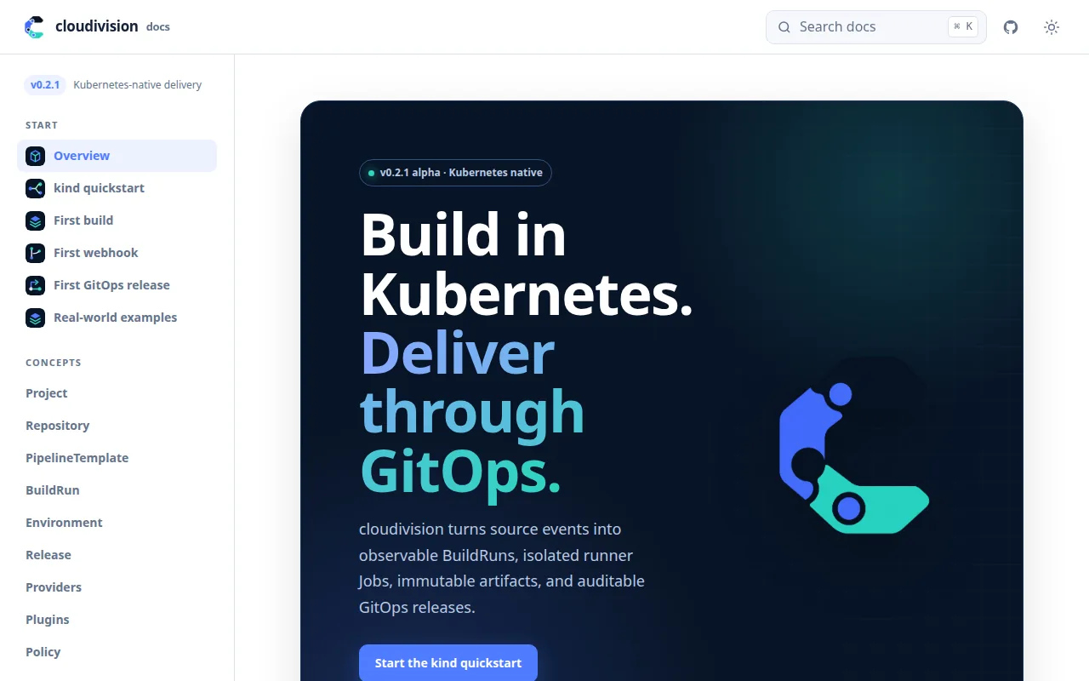The image size is (1089, 681).
Task: Go to the kind quickstart page
Action: pos(117,188)
